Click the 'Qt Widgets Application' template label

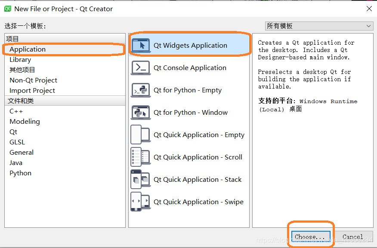190,46
